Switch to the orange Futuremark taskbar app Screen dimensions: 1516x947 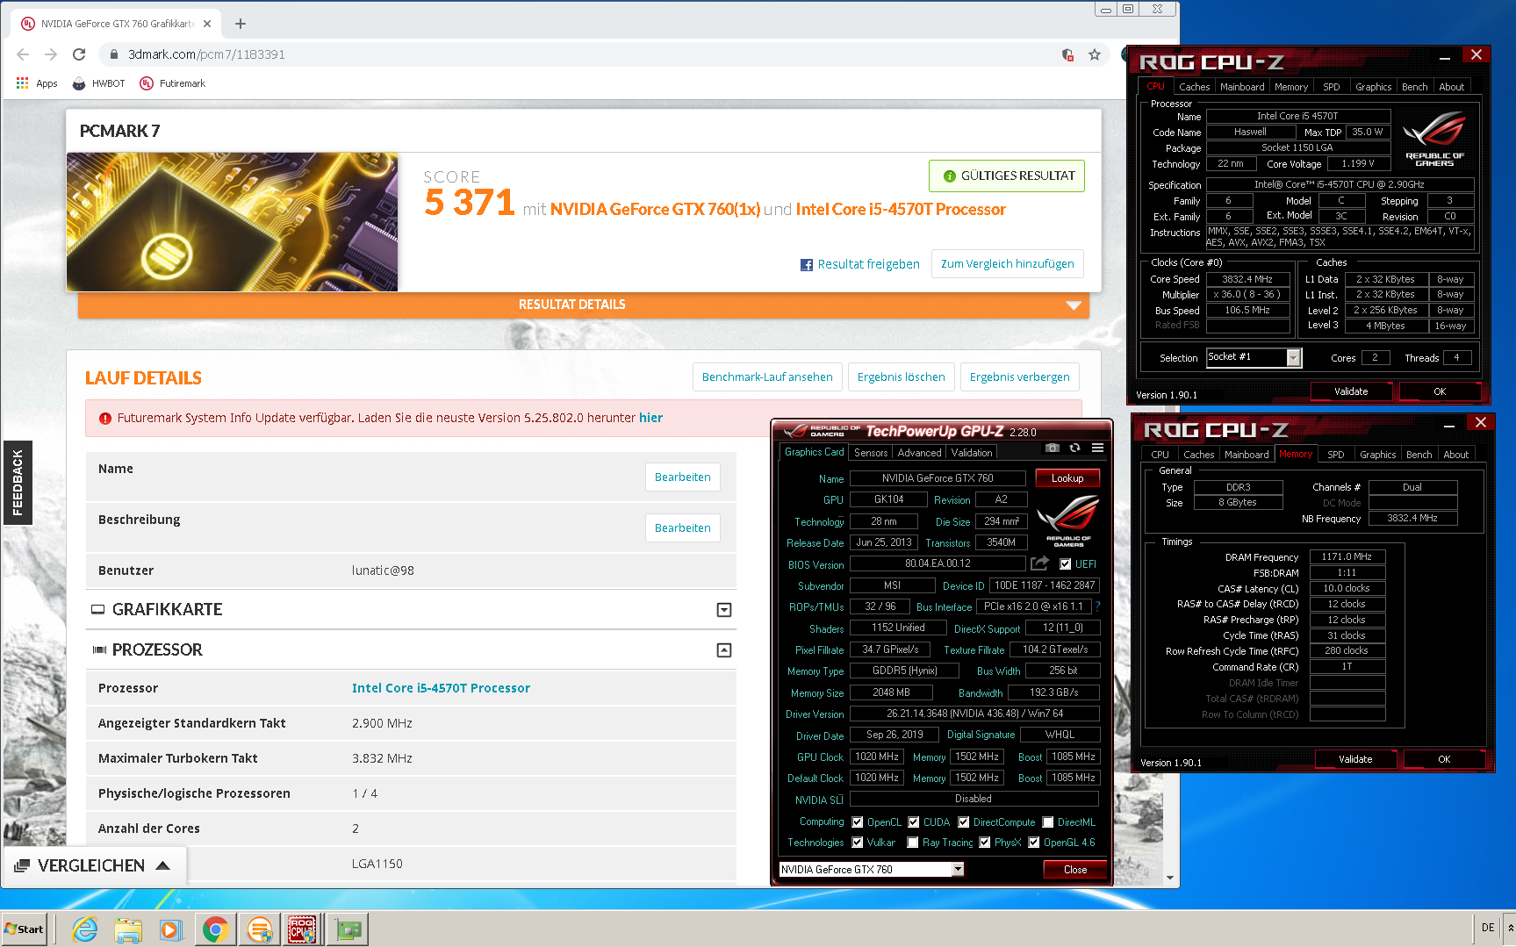(259, 929)
